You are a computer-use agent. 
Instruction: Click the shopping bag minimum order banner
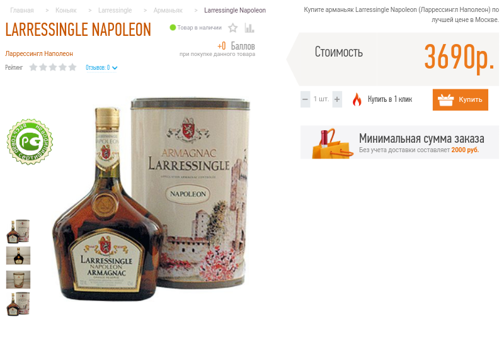399,142
